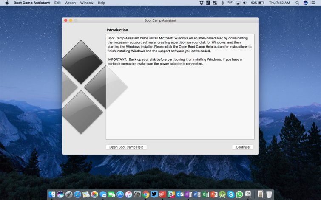The width and height of the screenshot is (321, 200).
Task: Open Twitter in the dock
Action: pyautogui.click(x=154, y=194)
